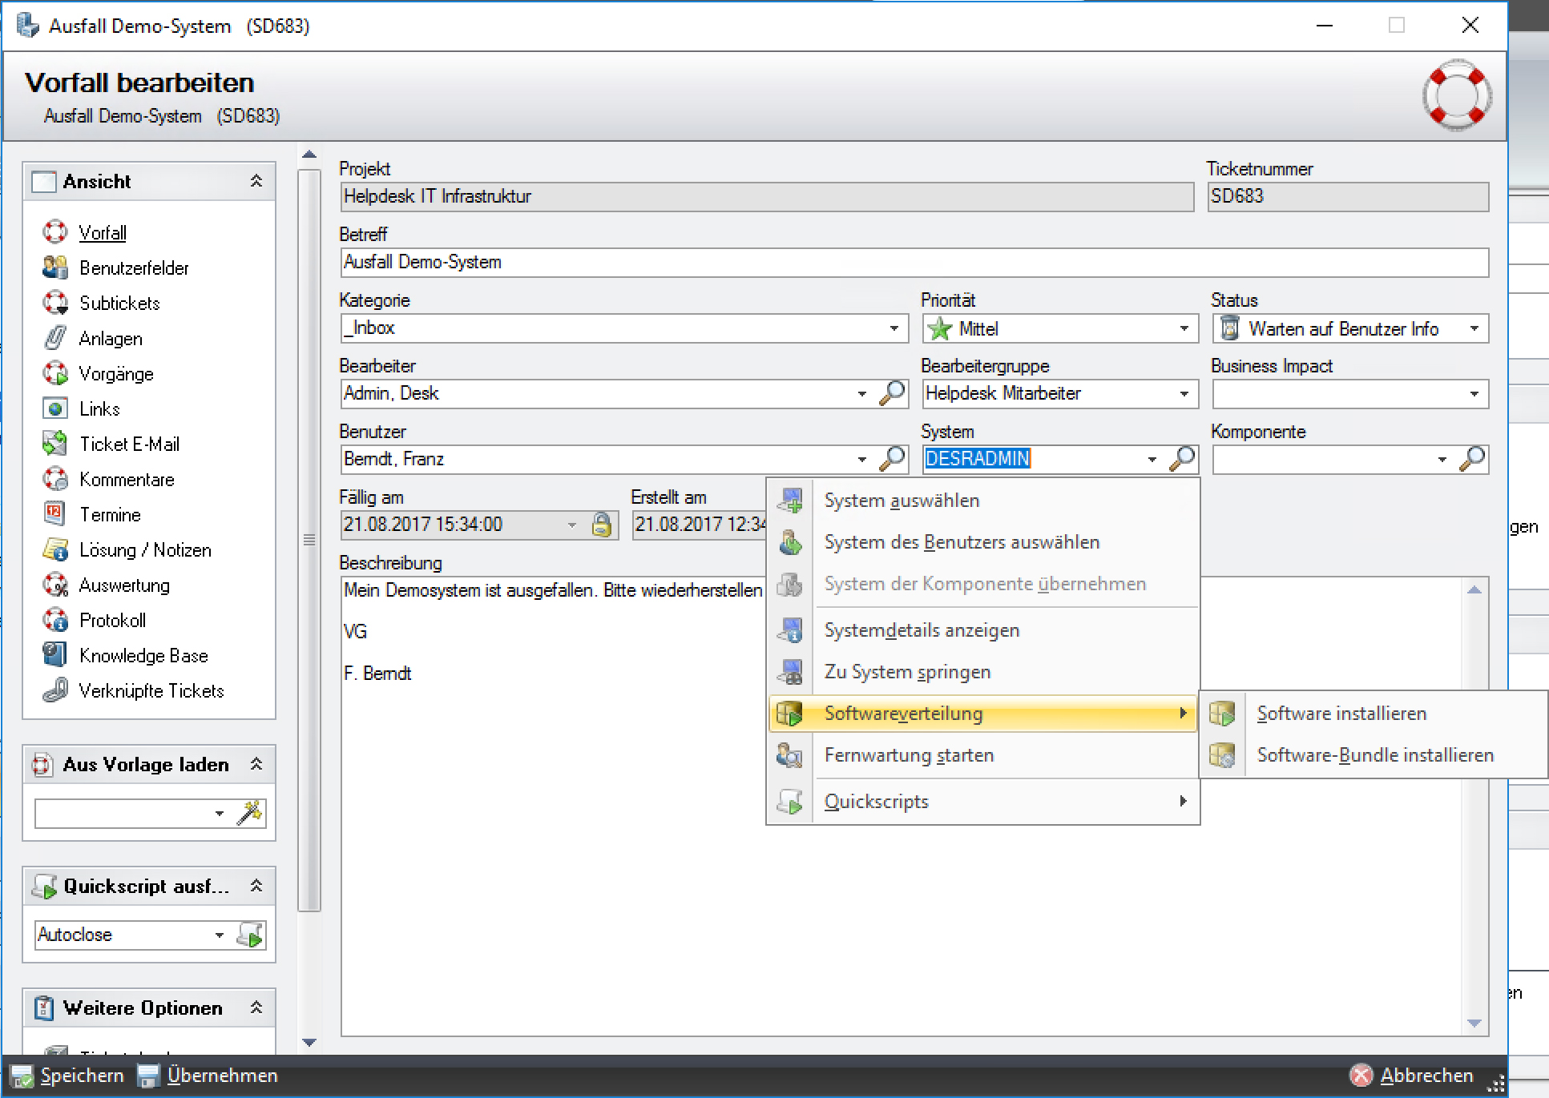Collapse the Ansicht panel
1549x1098 pixels.
pyautogui.click(x=256, y=181)
